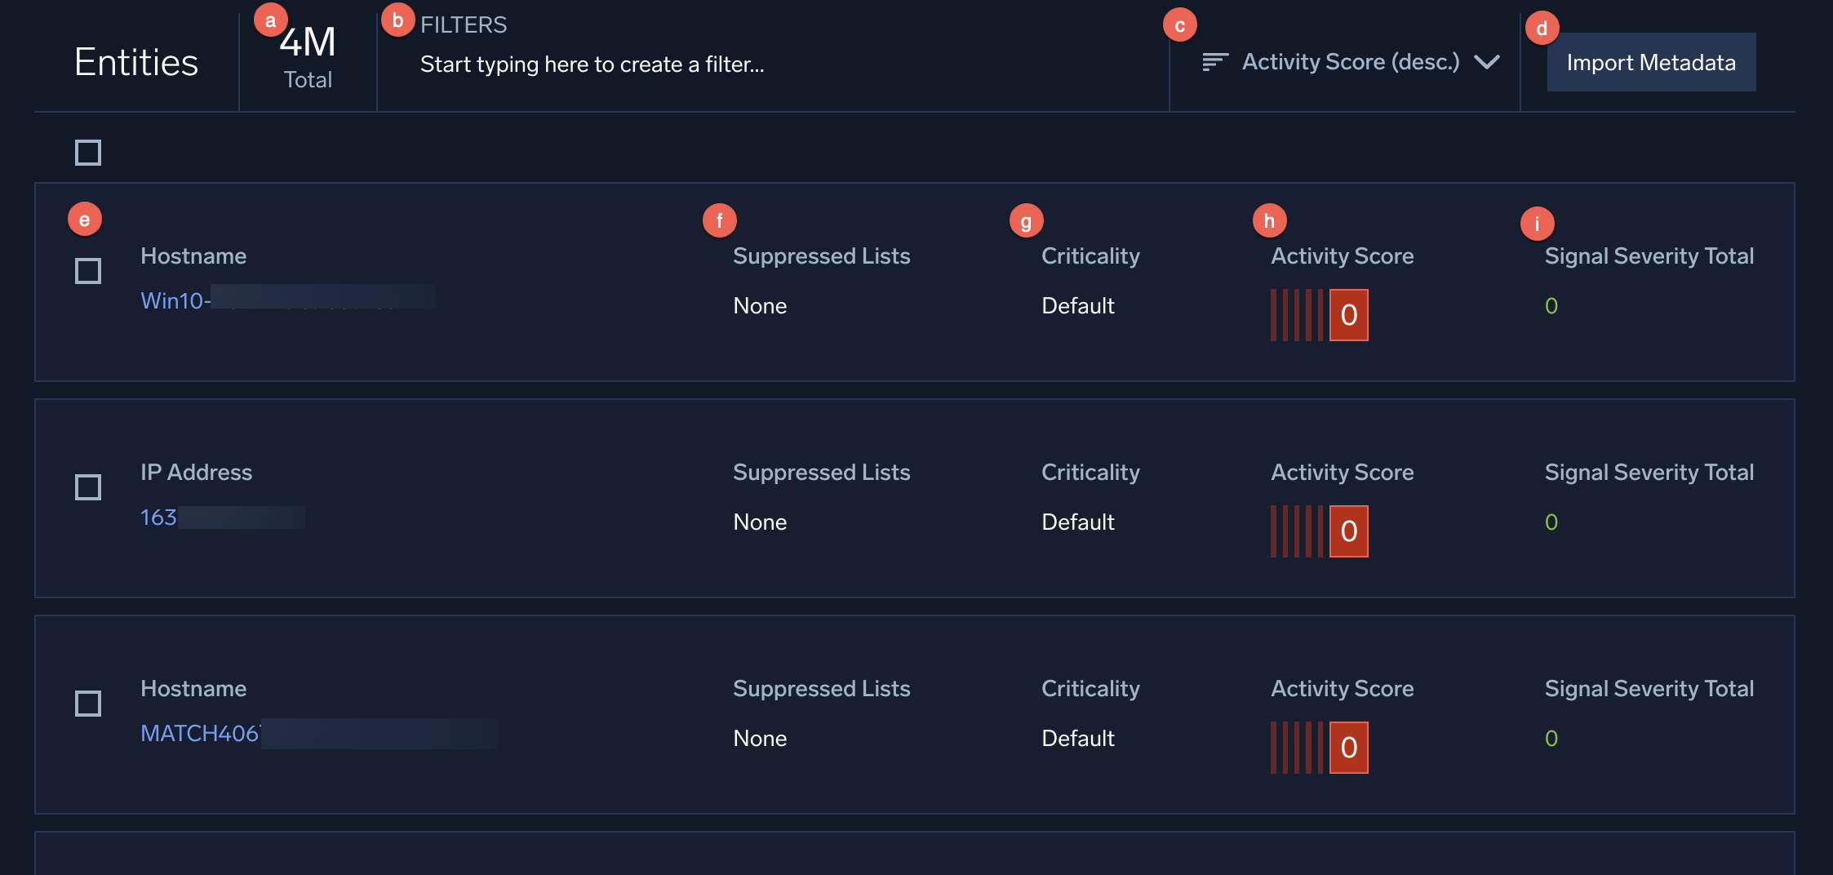The height and width of the screenshot is (875, 1833).
Task: Check the checkbox on the Win10 hostname row
Action: (x=87, y=271)
